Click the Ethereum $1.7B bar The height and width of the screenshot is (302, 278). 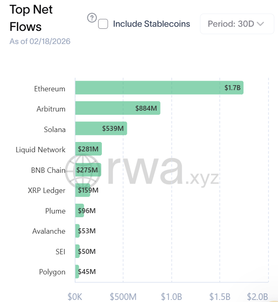[x=159, y=88]
